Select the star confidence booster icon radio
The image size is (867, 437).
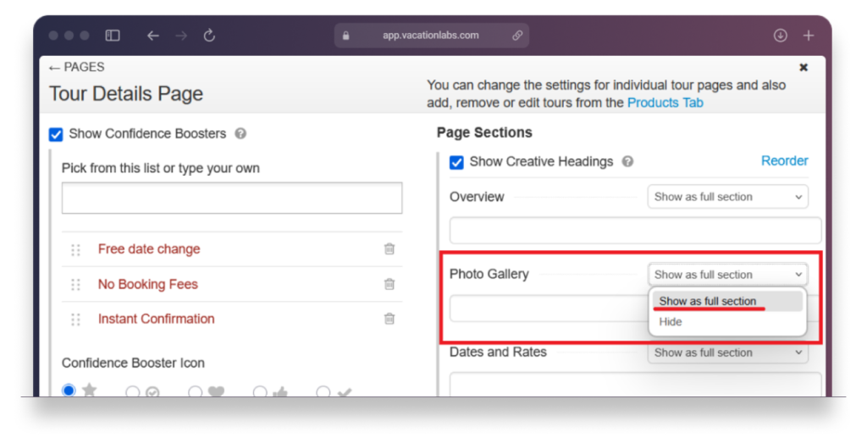tap(69, 390)
